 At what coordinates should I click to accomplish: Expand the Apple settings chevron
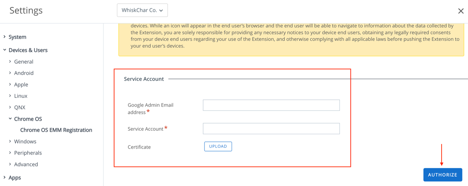(x=10, y=85)
